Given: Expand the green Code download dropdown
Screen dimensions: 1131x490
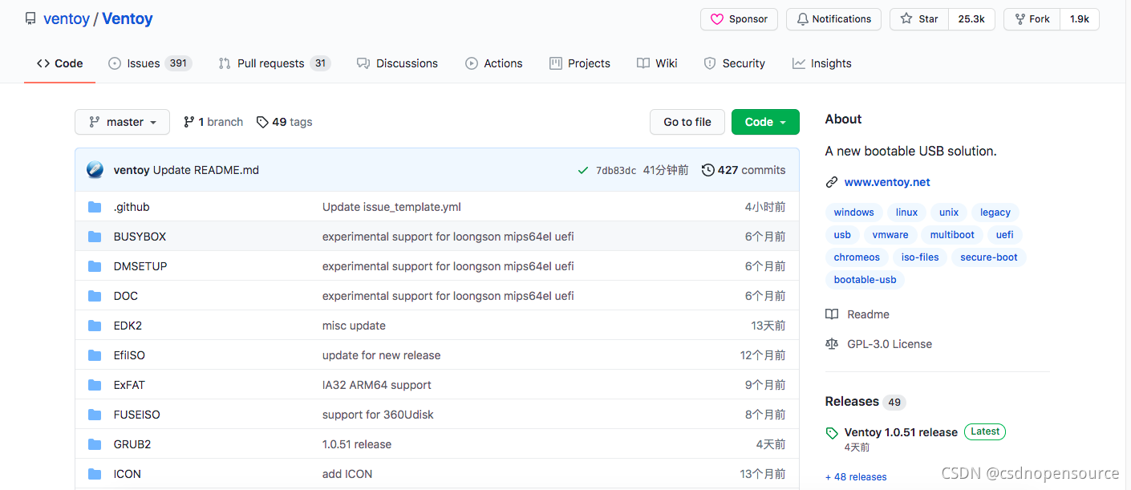Looking at the screenshot, I should 765,122.
